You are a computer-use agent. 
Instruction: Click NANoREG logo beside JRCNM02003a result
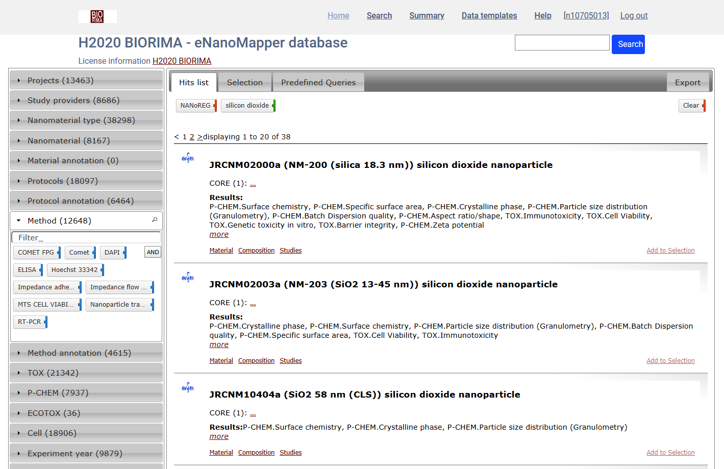click(x=188, y=278)
